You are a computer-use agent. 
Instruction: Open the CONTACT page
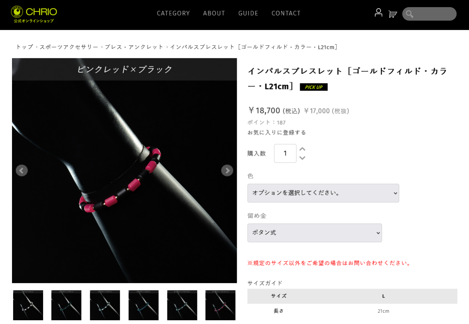point(286,13)
